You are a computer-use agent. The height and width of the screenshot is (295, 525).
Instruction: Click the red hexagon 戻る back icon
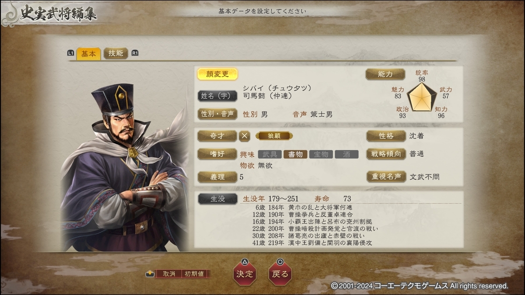(280, 272)
